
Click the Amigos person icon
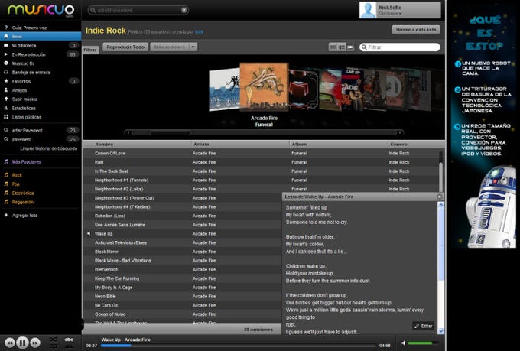tap(6, 90)
